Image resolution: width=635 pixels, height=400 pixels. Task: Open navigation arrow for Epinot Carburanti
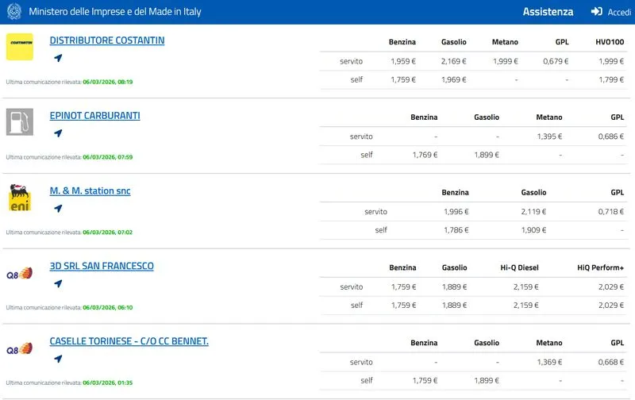[58, 133]
